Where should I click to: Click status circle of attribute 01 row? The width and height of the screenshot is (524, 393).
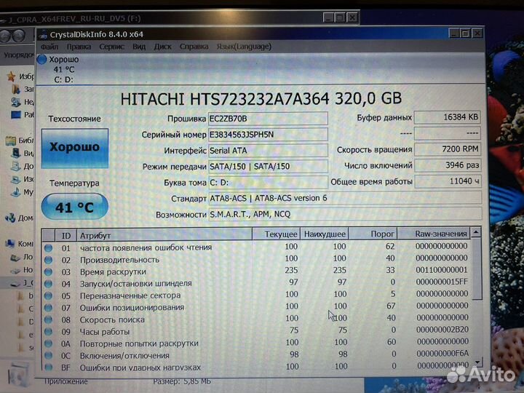49,248
